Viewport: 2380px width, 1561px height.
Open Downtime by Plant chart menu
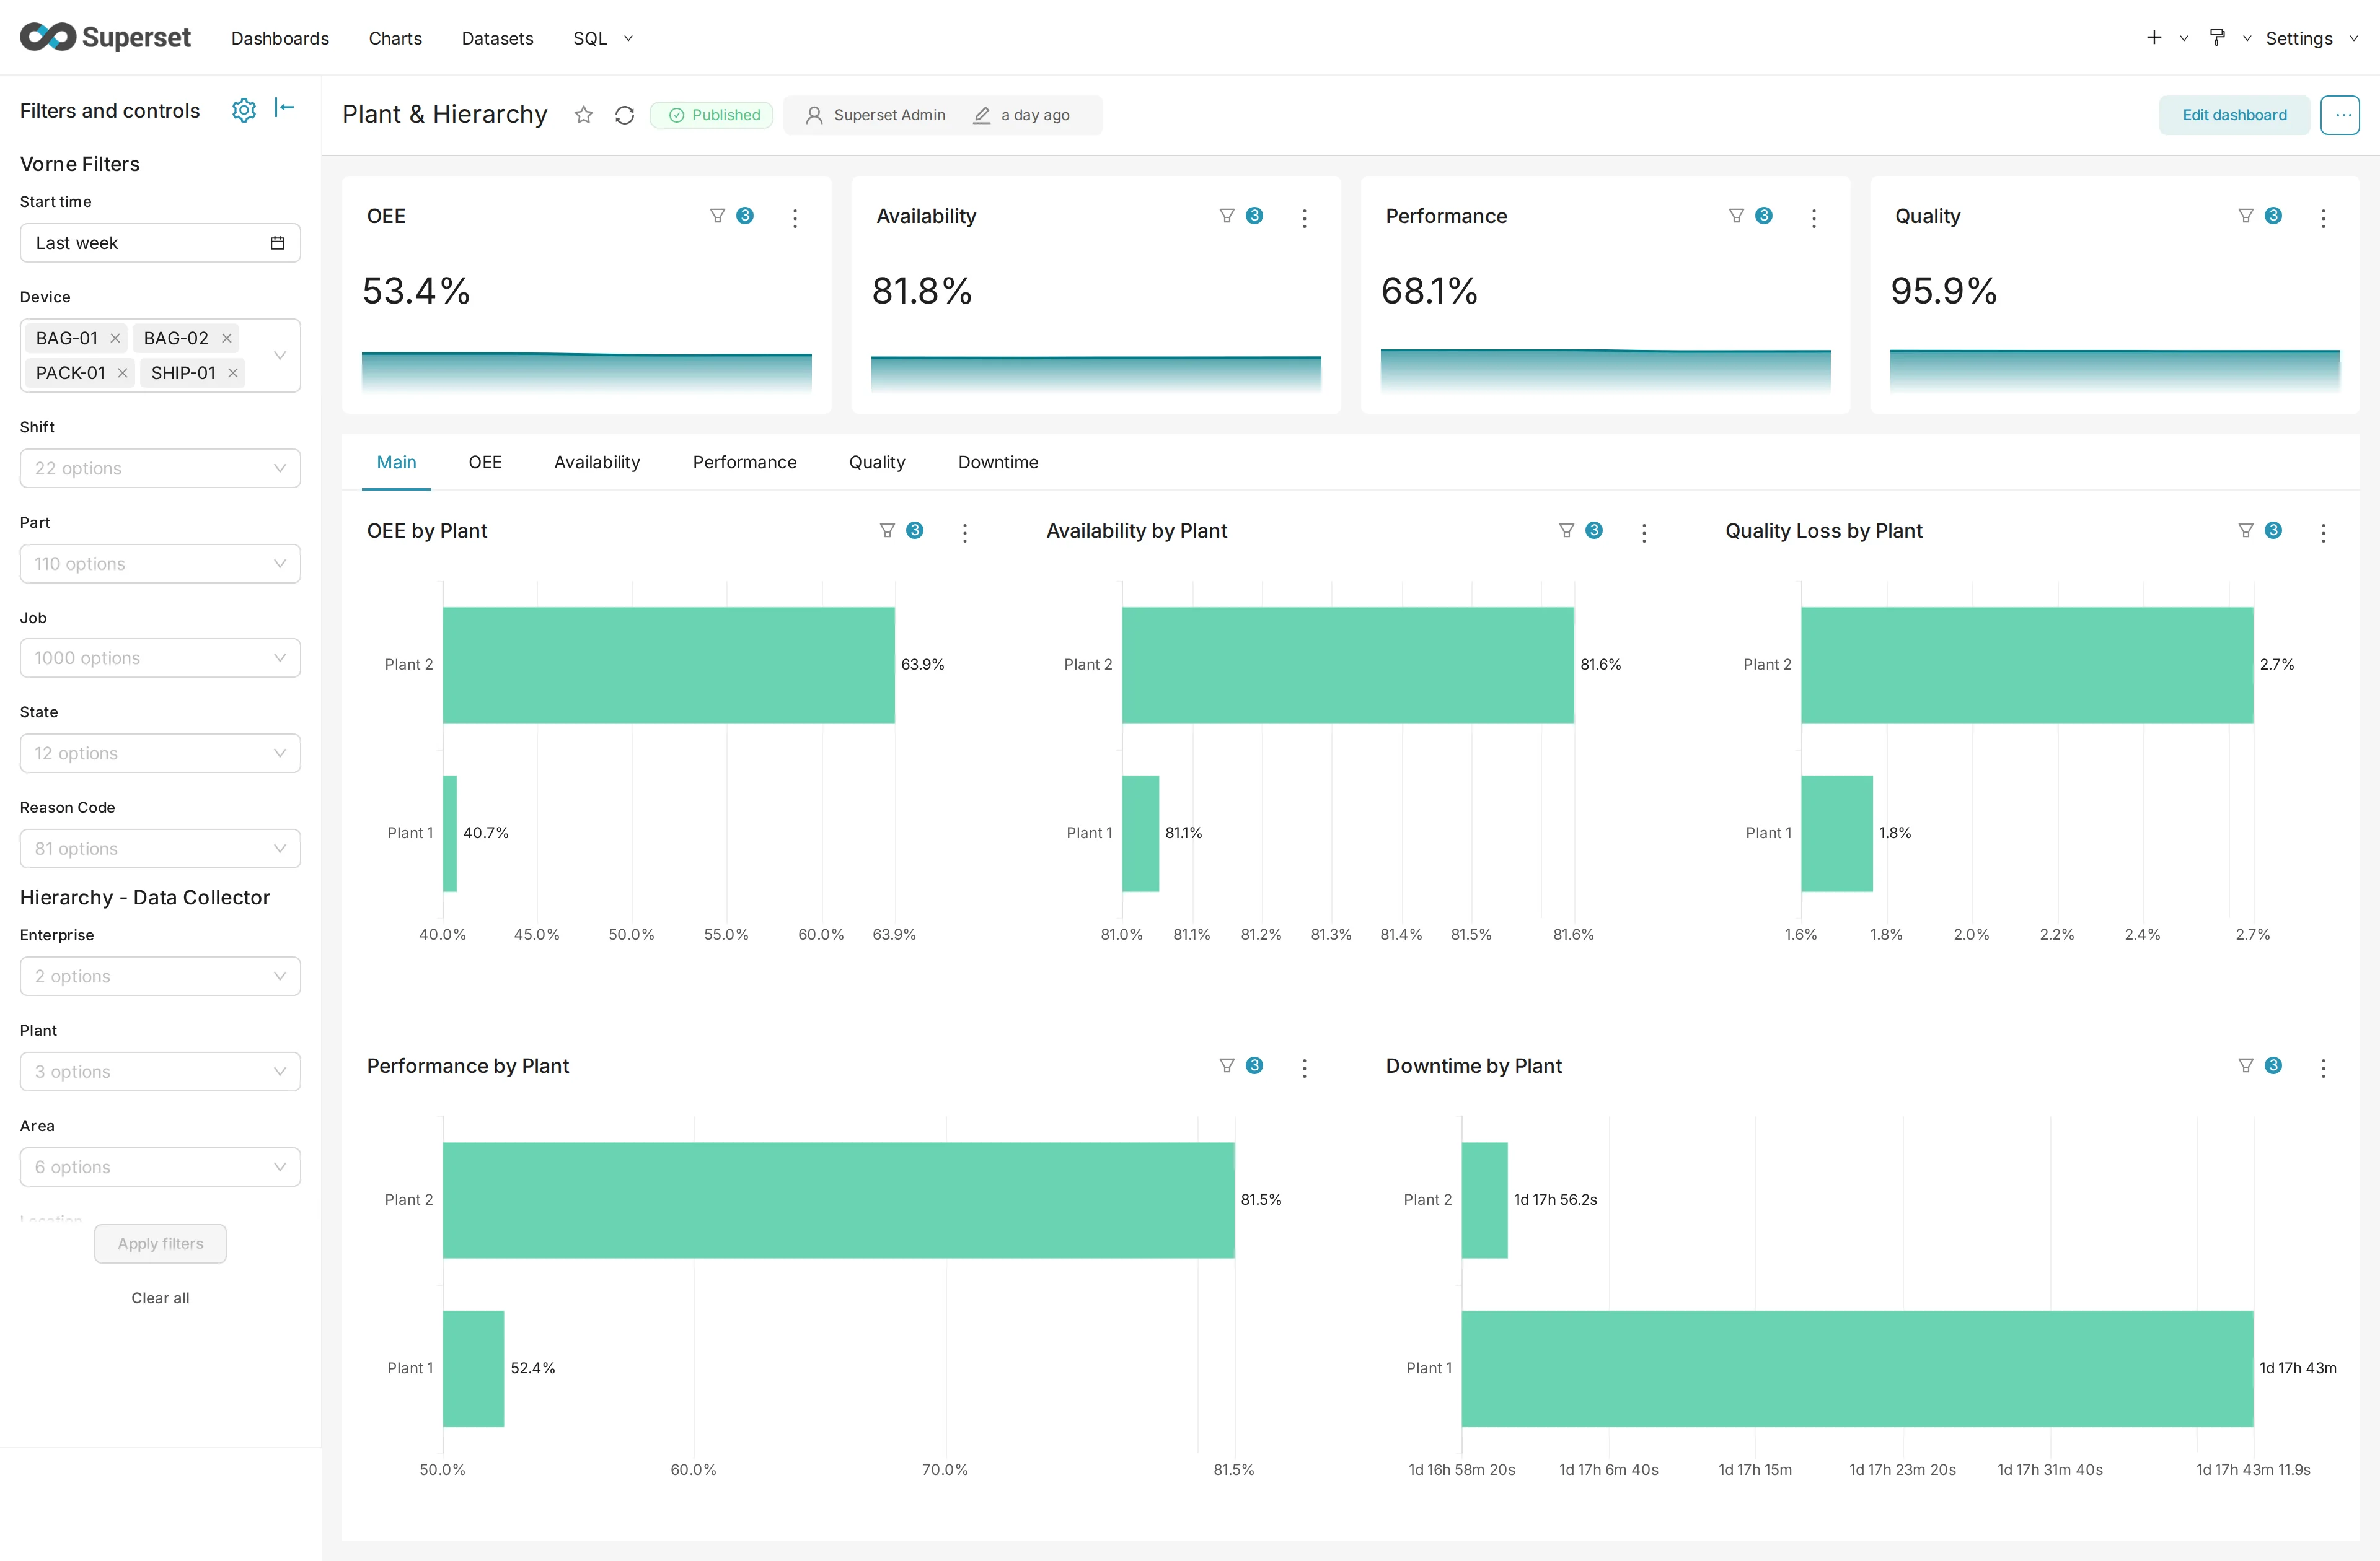pos(2323,1067)
